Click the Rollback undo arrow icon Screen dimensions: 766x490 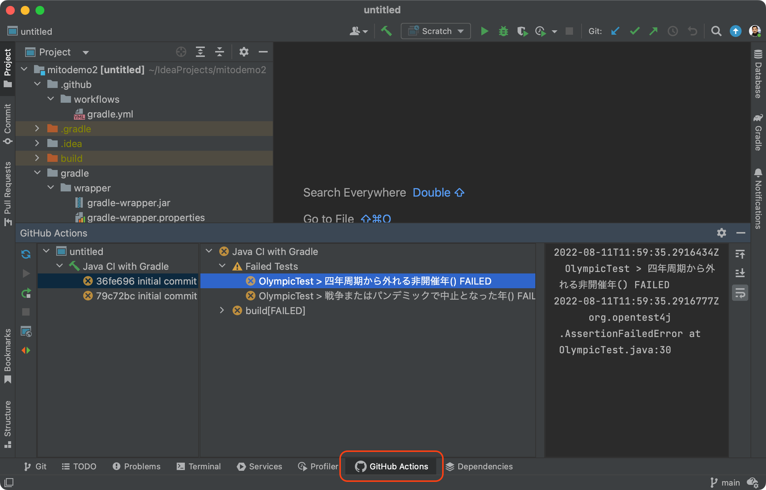(692, 31)
